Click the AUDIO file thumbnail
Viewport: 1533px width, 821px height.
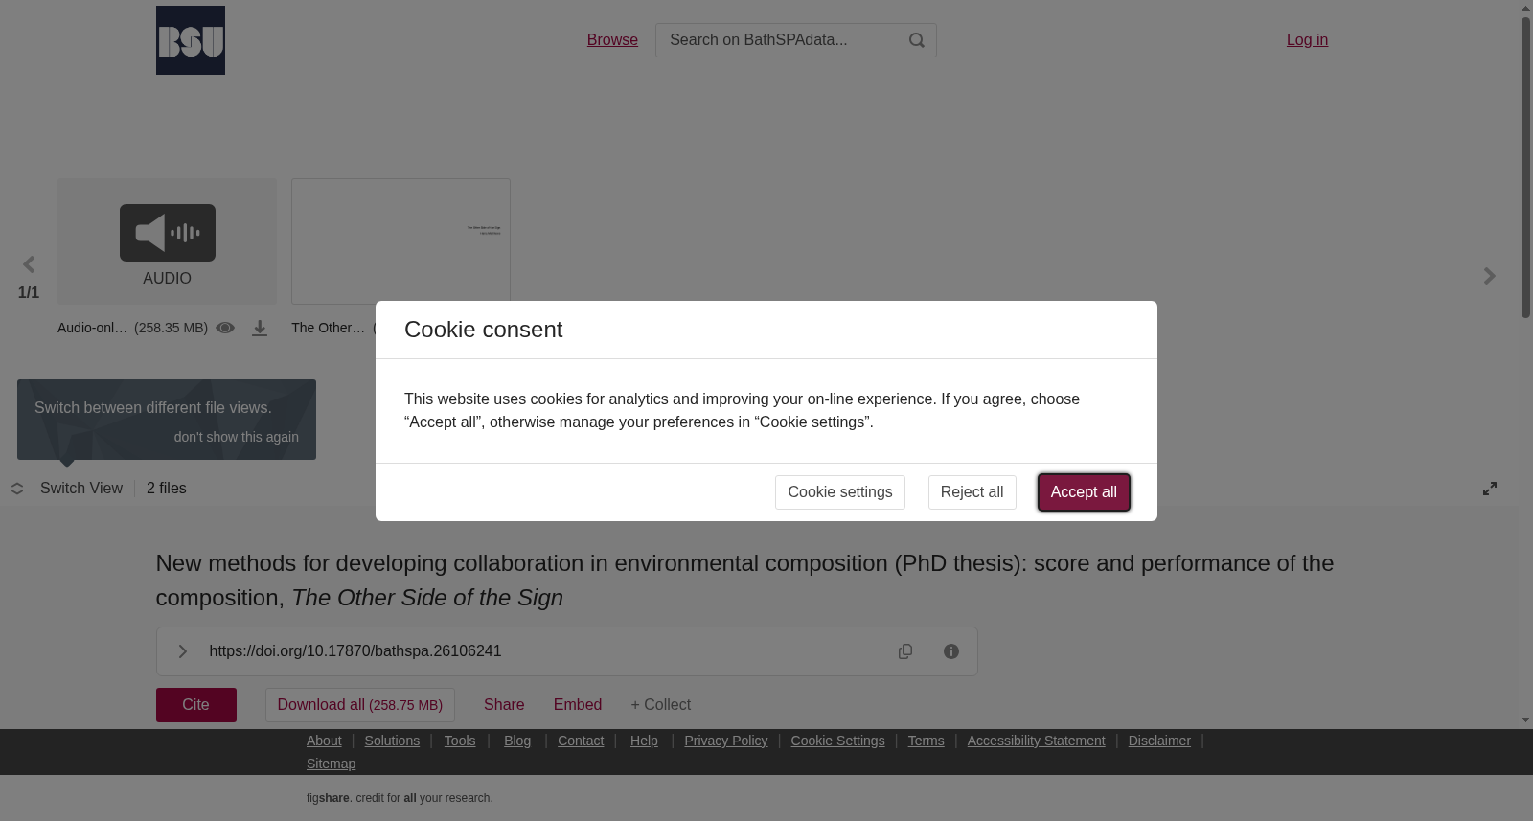(167, 241)
